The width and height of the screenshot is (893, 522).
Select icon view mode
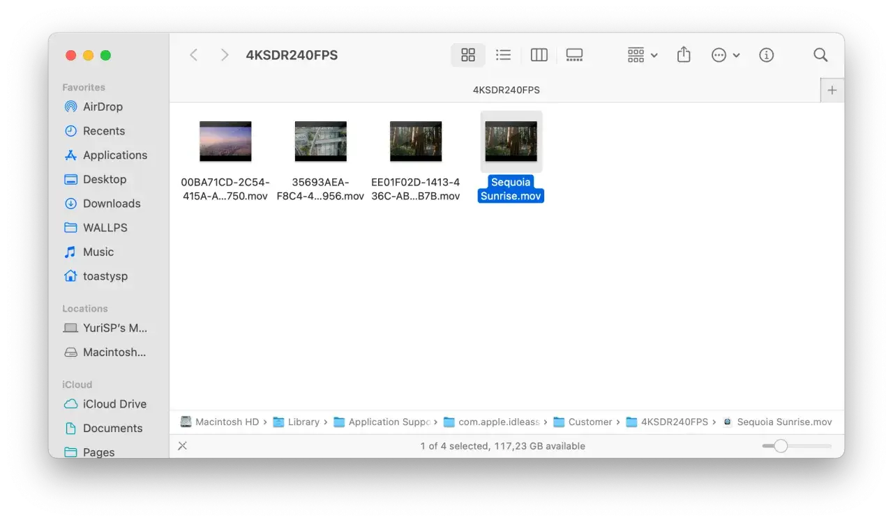pyautogui.click(x=467, y=54)
